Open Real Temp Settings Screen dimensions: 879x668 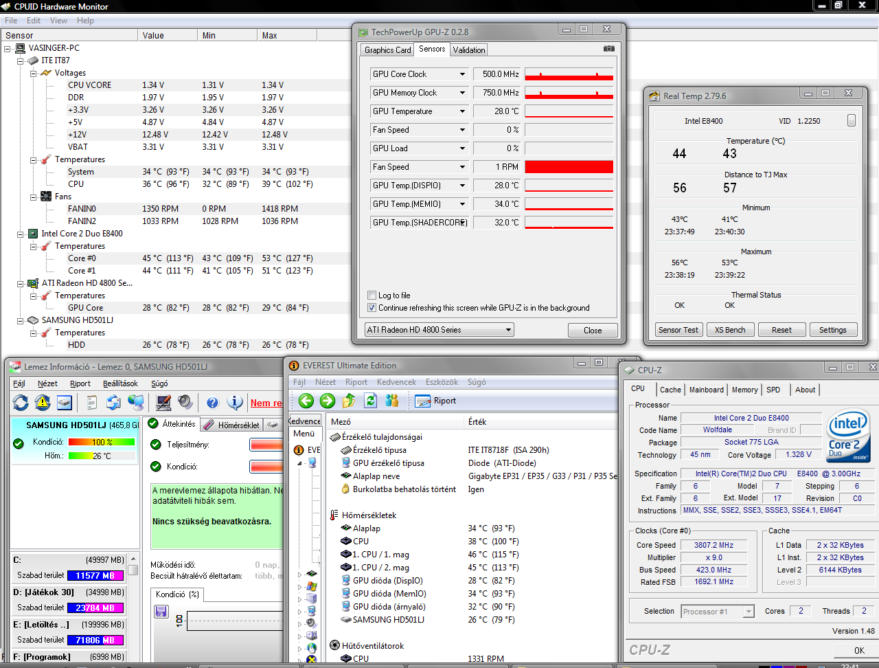(x=833, y=330)
